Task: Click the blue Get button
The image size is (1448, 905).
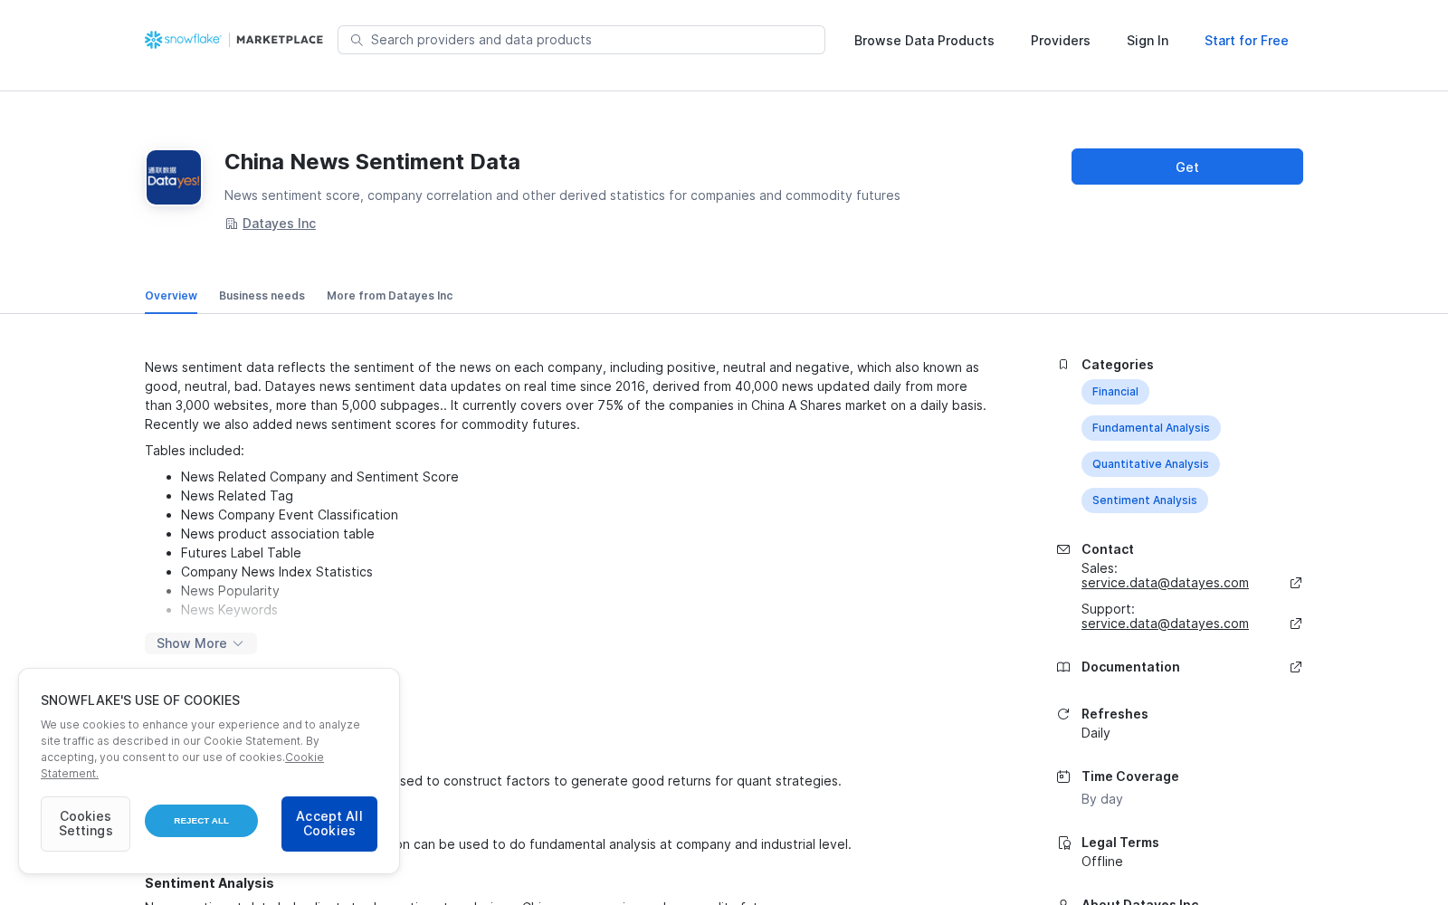Action: point(1187,167)
